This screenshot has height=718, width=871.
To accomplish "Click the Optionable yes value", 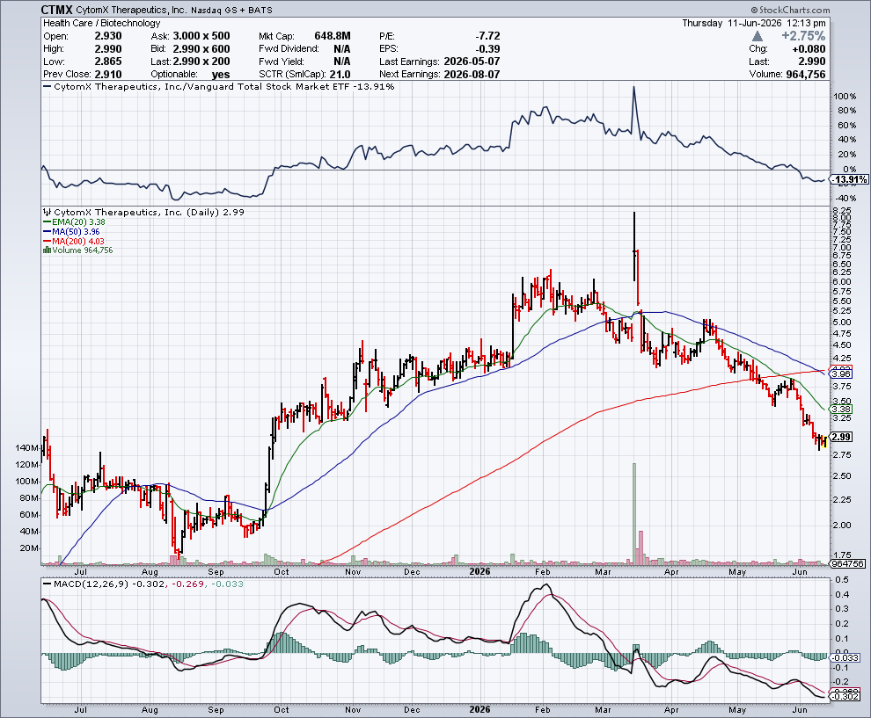I will pos(221,74).
